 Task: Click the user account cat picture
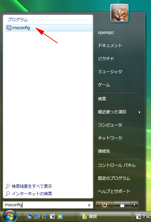(x=119, y=13)
